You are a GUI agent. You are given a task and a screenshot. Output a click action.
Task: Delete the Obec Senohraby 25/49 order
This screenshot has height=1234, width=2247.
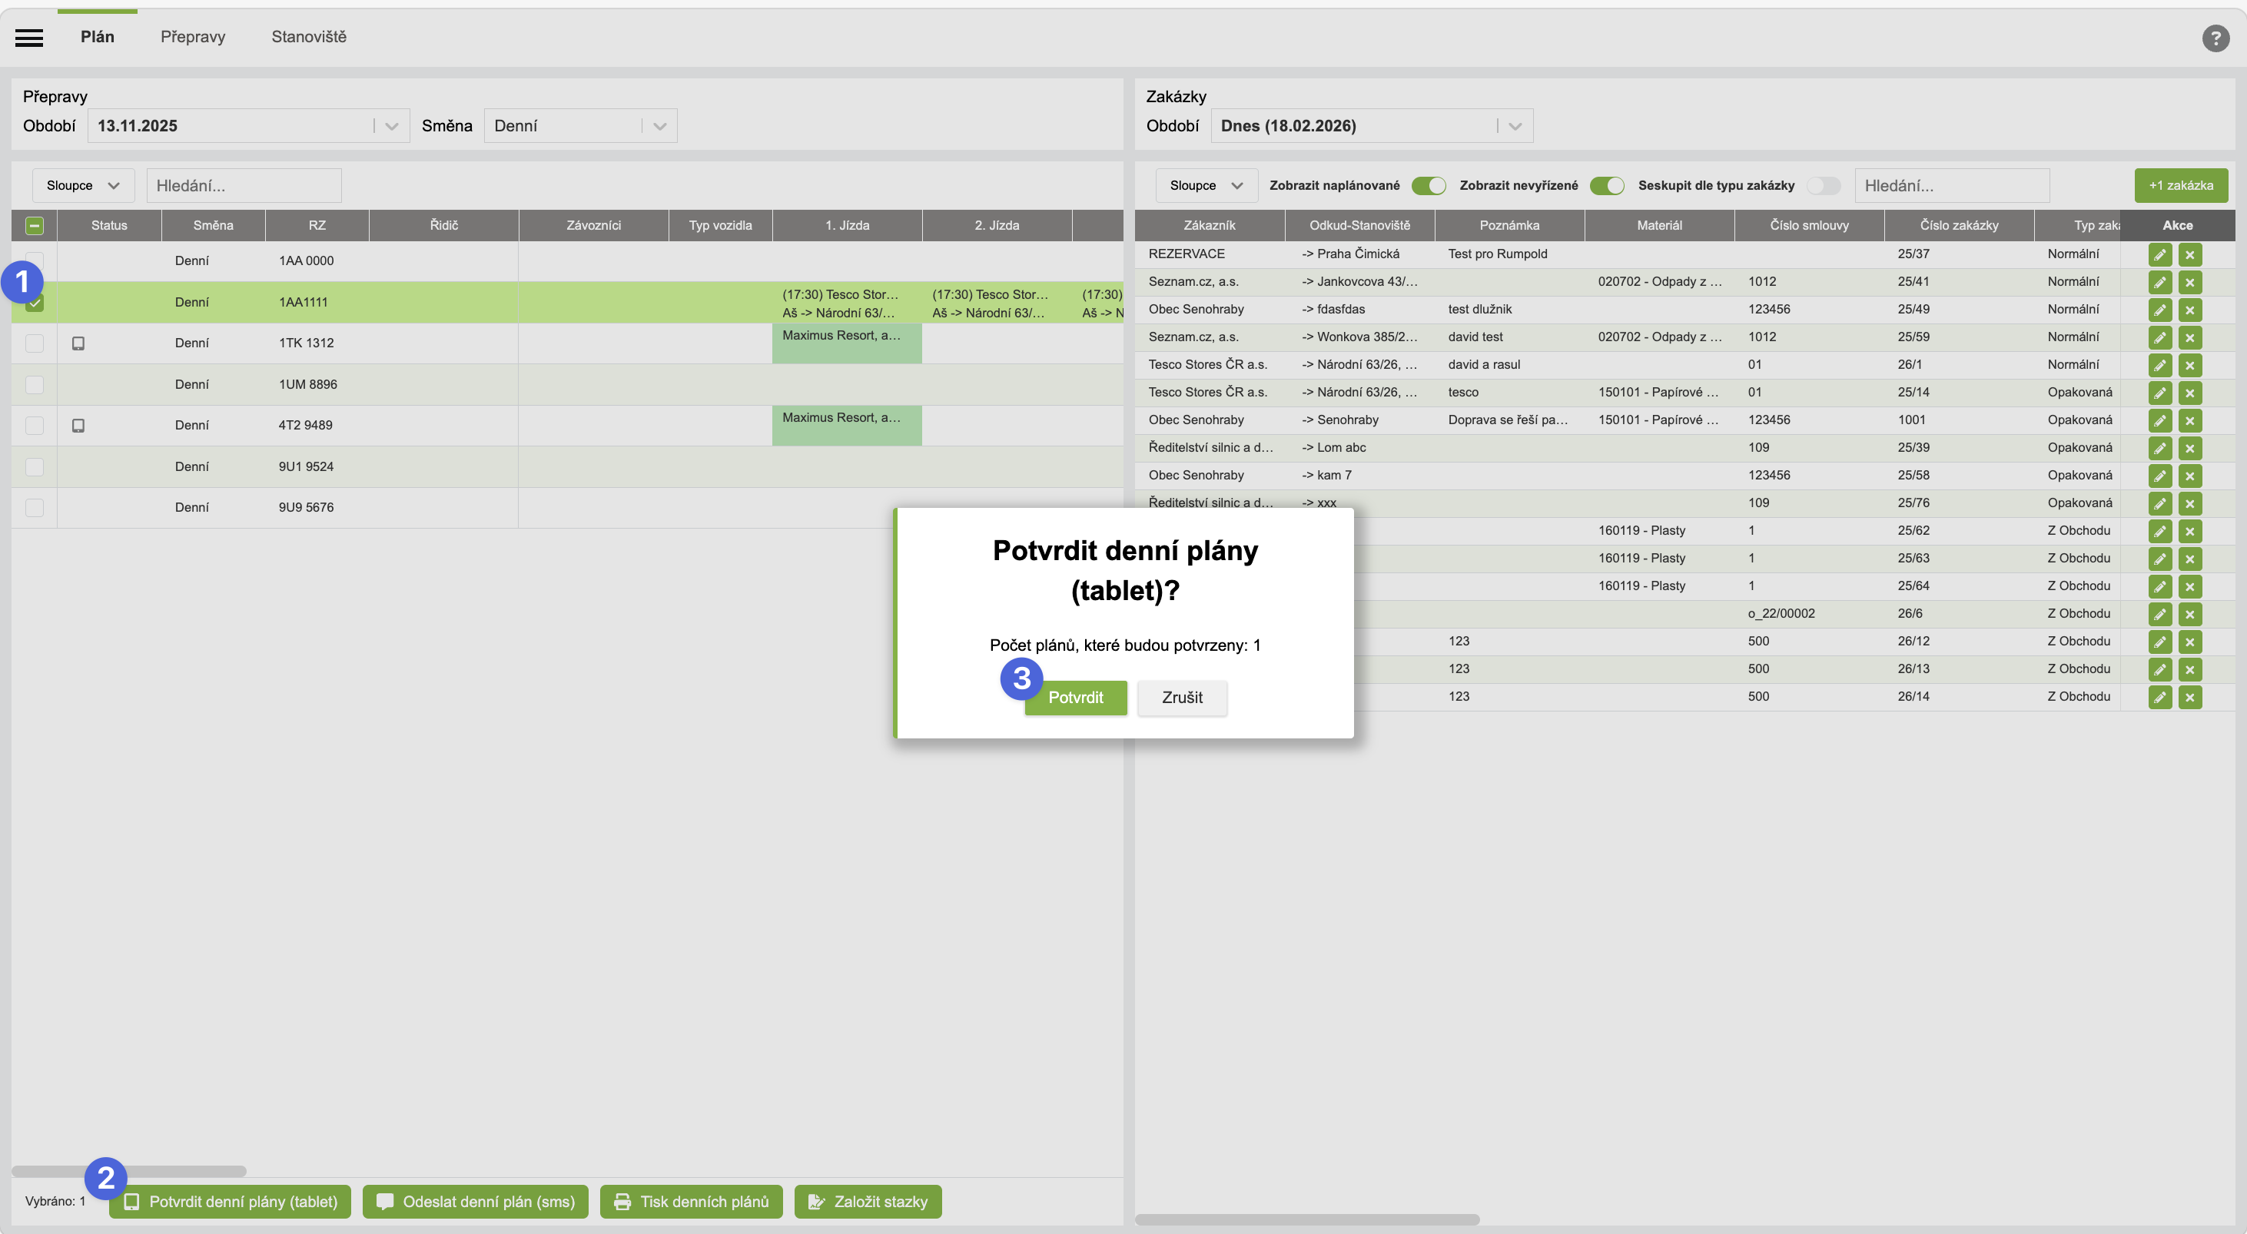tap(2189, 310)
